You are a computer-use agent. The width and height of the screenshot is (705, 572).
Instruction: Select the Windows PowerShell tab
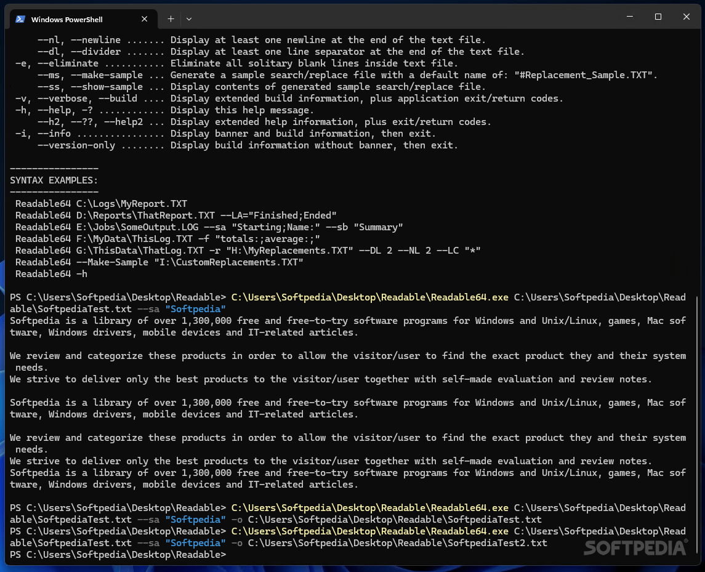(83, 19)
